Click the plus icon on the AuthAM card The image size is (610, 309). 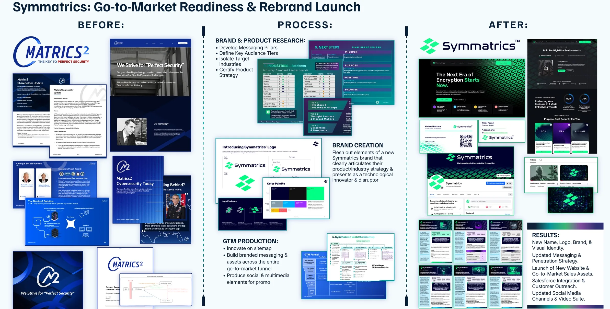tap(587, 125)
